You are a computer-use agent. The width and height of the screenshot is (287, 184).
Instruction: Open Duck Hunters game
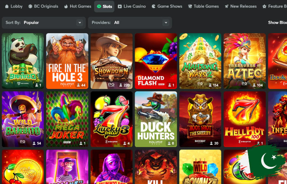point(156,119)
